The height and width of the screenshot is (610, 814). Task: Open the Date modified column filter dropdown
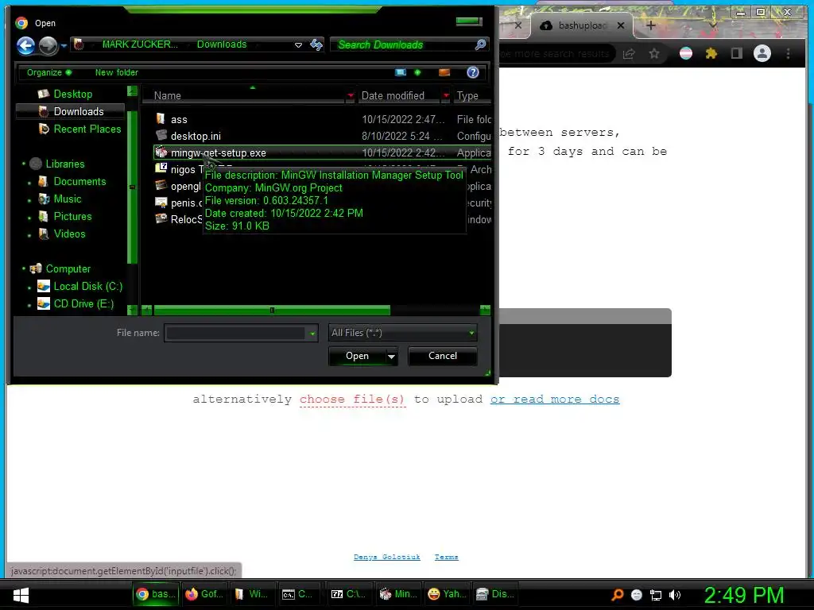click(446, 95)
